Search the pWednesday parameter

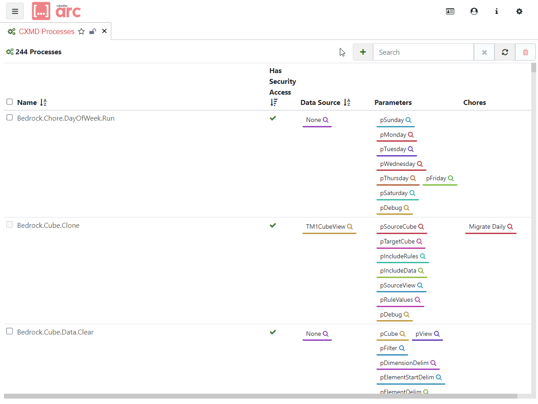(420, 164)
